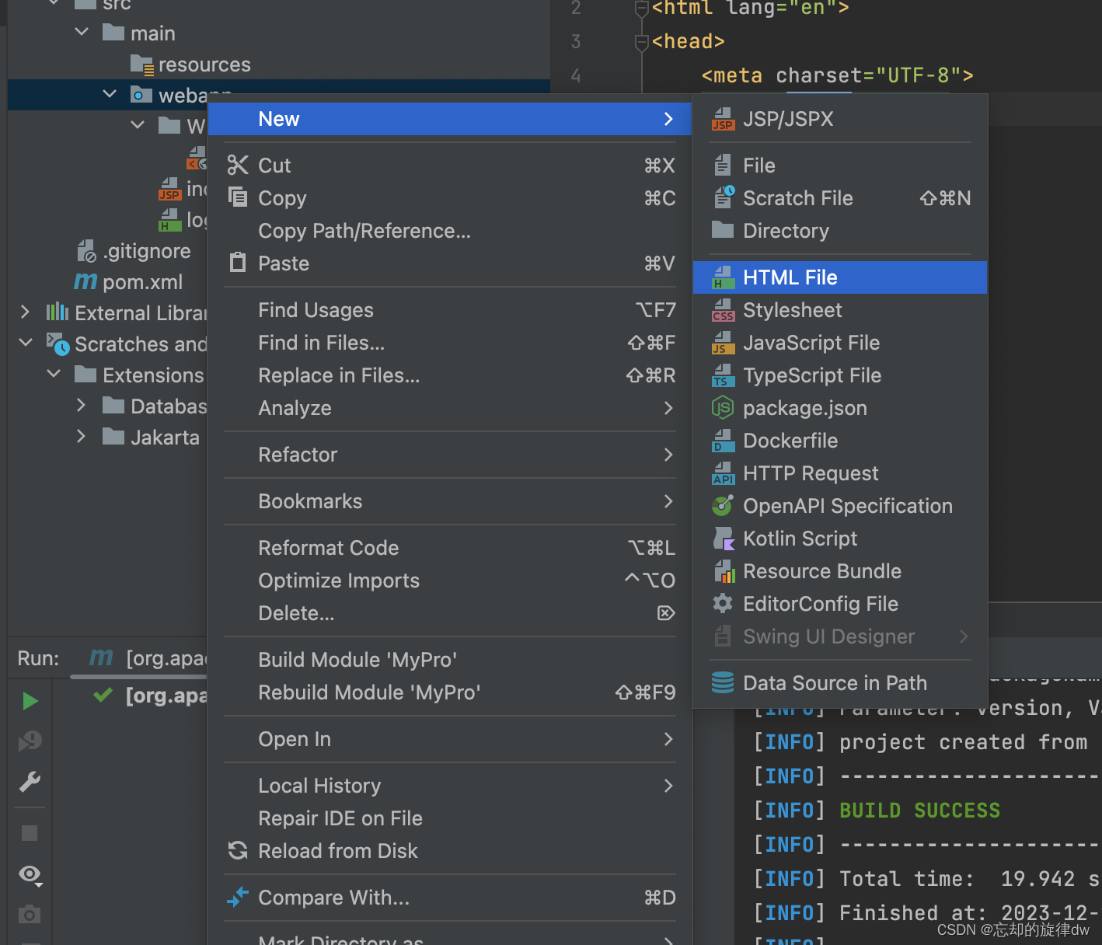This screenshot has height=945, width=1102.
Task: Click the HTTP Request API icon
Action: 723,473
